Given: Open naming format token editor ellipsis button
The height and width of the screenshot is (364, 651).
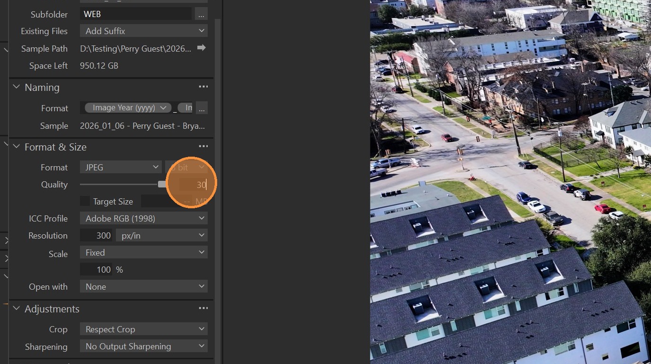Looking at the screenshot, I should [202, 108].
